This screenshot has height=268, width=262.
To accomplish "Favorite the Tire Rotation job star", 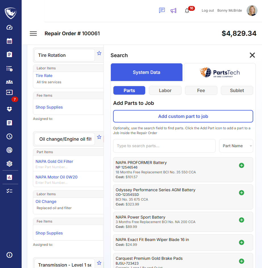I will click(x=99, y=53).
